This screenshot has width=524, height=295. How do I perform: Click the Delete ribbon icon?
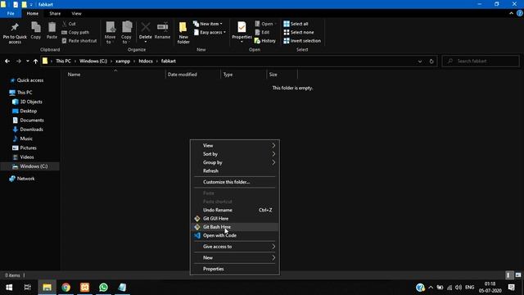click(146, 33)
